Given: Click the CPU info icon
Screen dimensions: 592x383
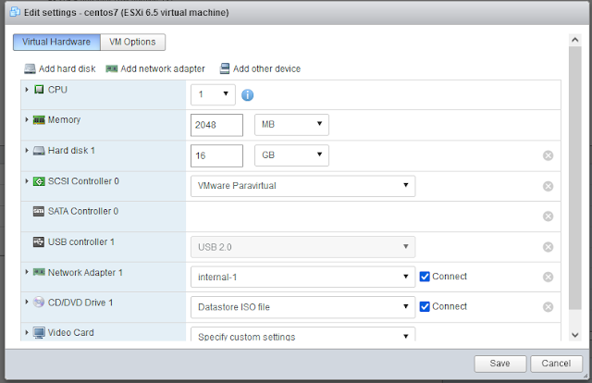Looking at the screenshot, I should coord(247,94).
